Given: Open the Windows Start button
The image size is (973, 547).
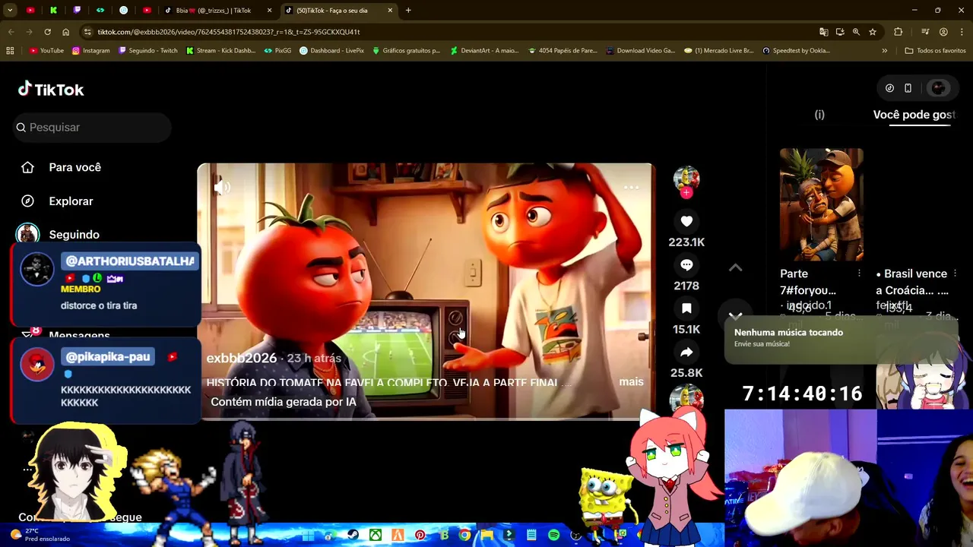Looking at the screenshot, I should [x=308, y=535].
